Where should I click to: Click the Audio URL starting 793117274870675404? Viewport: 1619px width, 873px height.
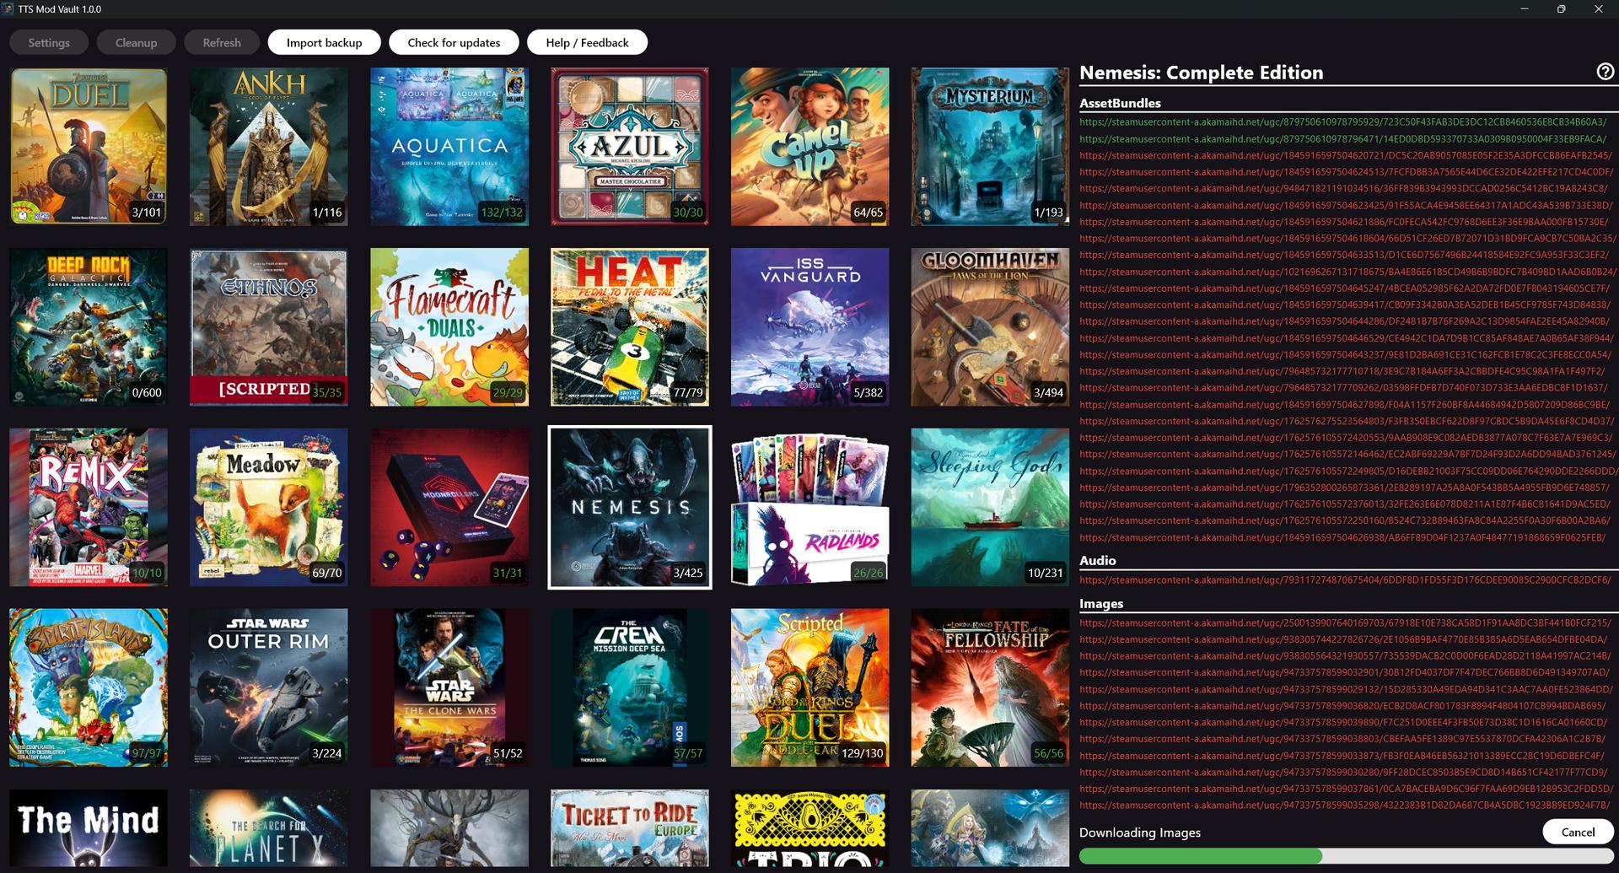[1345, 580]
